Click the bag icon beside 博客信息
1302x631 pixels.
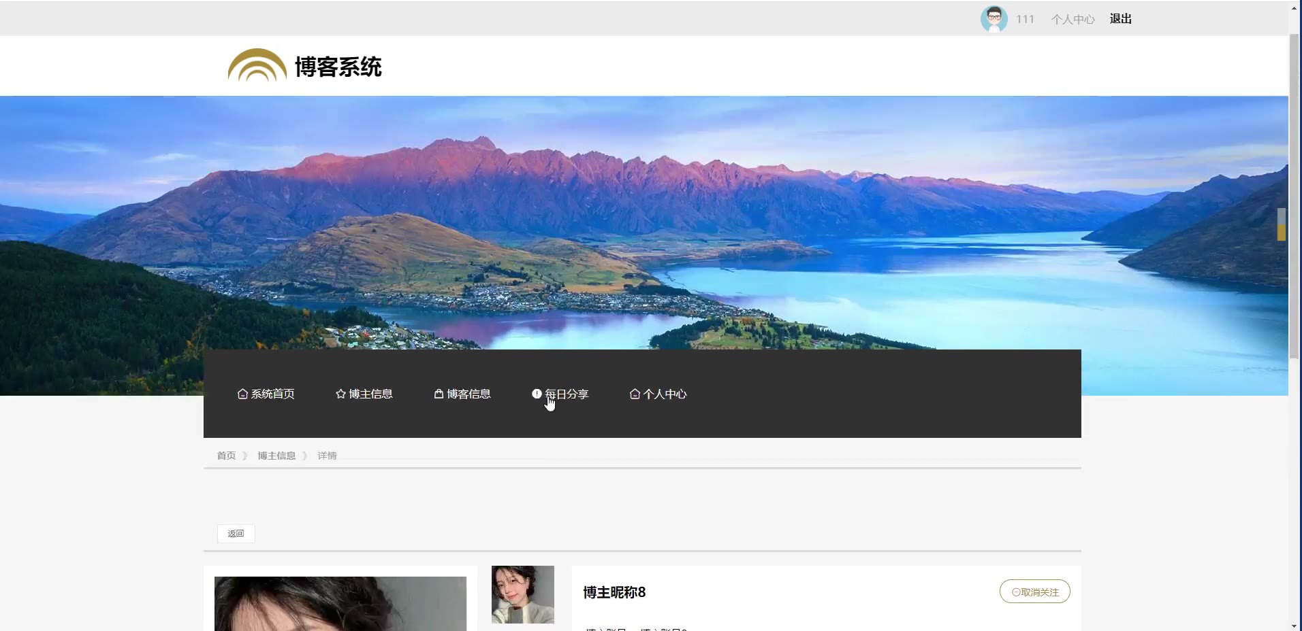pyautogui.click(x=439, y=394)
